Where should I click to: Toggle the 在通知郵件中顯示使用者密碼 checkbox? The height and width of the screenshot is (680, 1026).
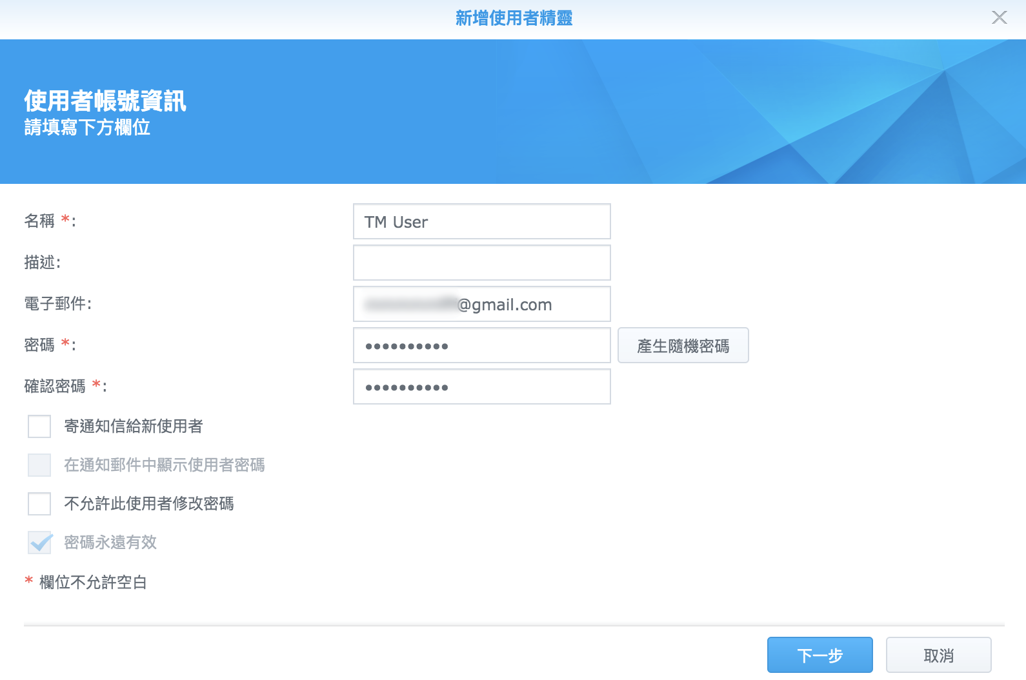click(x=39, y=465)
